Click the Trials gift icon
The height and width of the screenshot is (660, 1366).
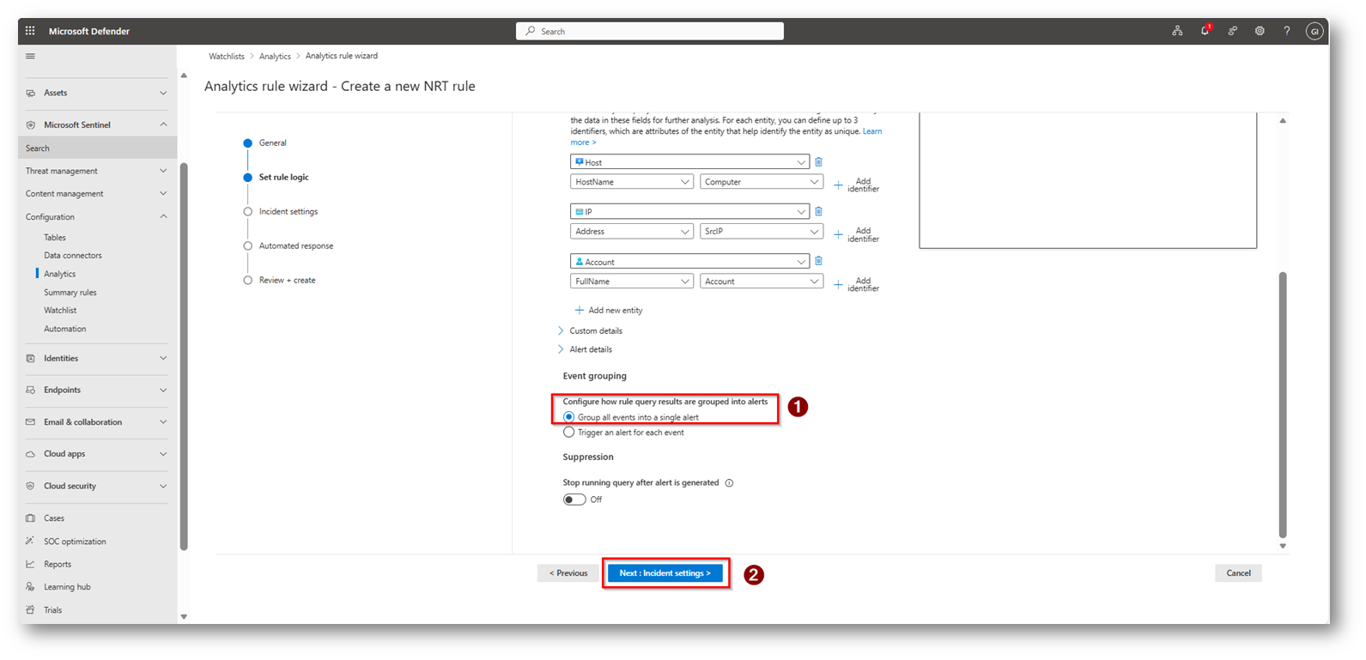pyautogui.click(x=30, y=610)
